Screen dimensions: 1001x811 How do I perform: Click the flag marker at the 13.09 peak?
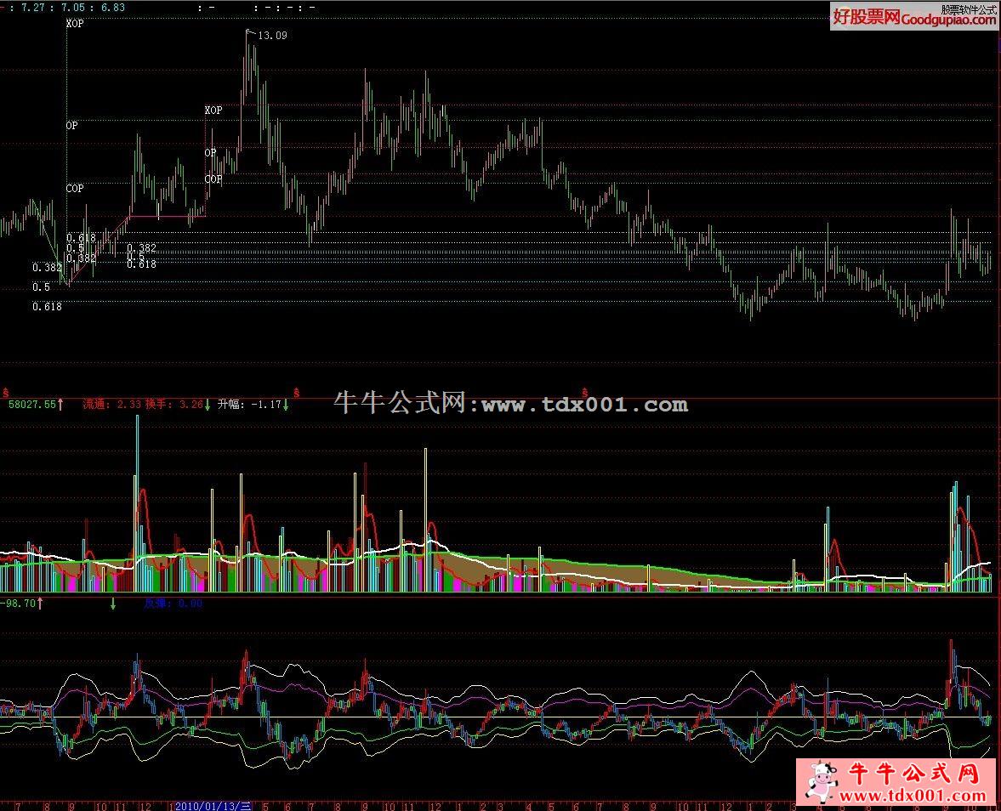click(x=249, y=32)
